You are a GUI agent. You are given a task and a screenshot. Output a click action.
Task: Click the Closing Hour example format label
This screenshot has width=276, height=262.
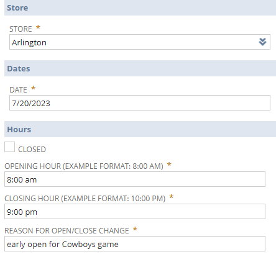pos(85,199)
